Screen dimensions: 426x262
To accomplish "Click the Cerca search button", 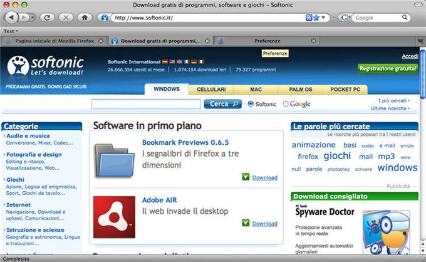I will click(x=223, y=104).
